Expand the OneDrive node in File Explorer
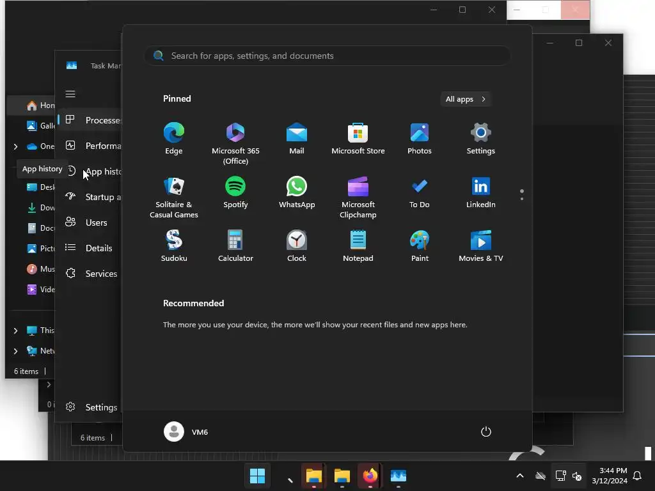This screenshot has width=655, height=491. tap(15, 146)
